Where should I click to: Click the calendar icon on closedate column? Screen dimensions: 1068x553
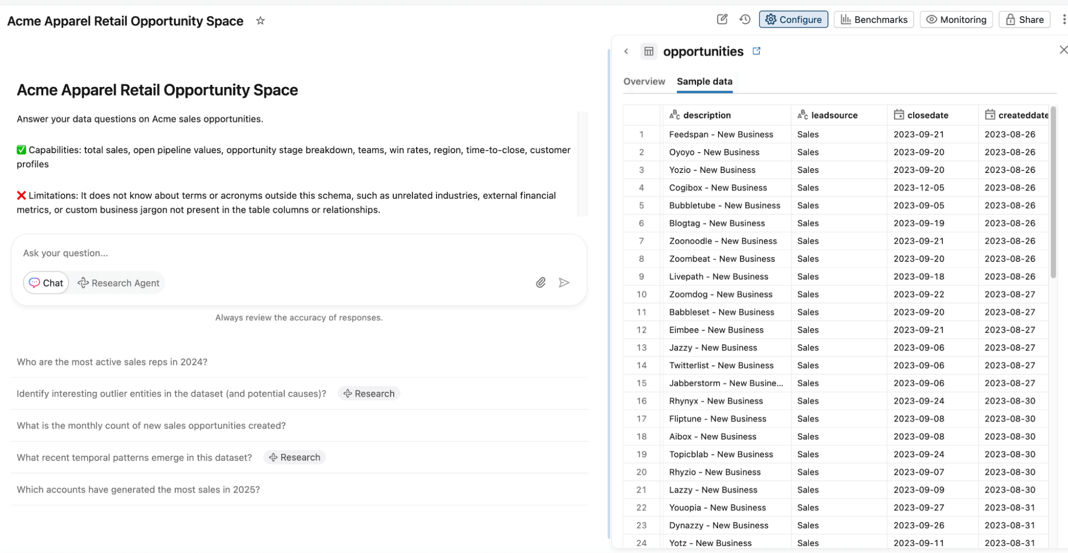(899, 114)
